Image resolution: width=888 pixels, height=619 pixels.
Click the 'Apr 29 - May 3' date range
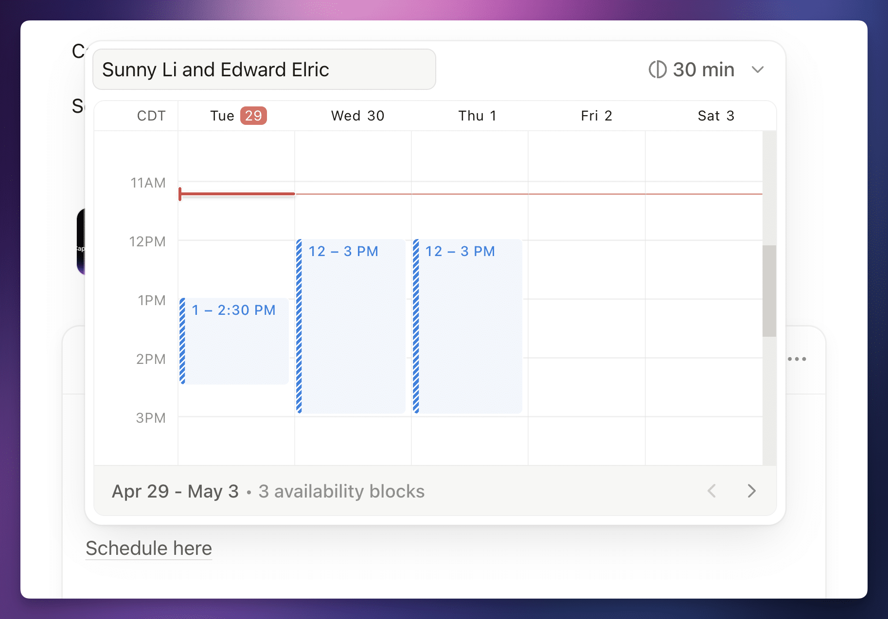pos(175,491)
